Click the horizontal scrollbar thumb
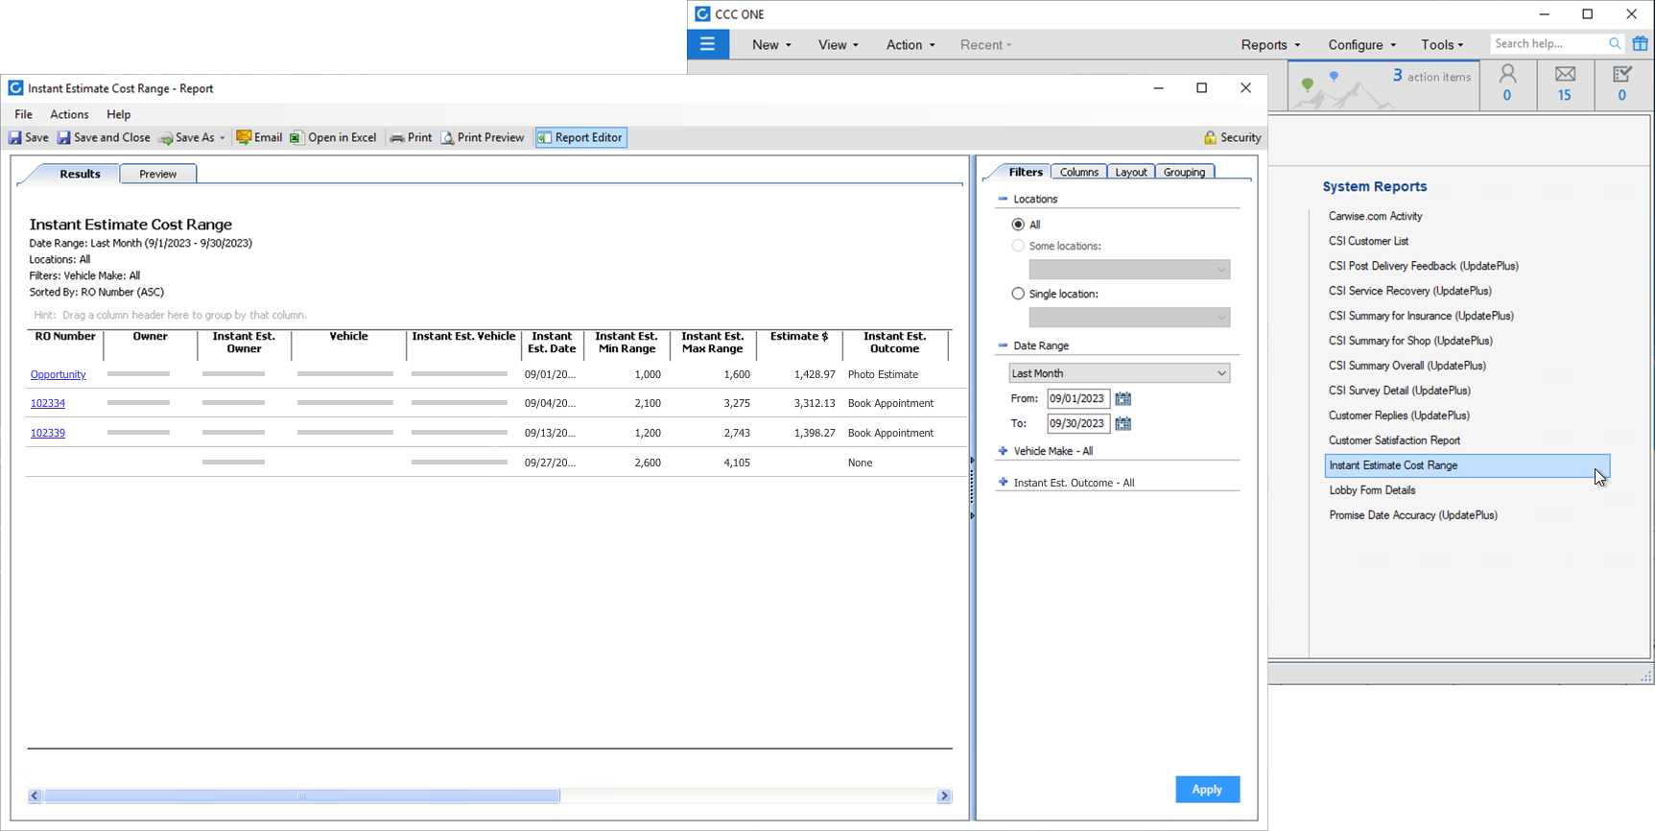1655x831 pixels. coord(301,795)
